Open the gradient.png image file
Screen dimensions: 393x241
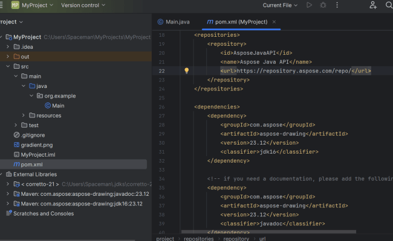37,145
